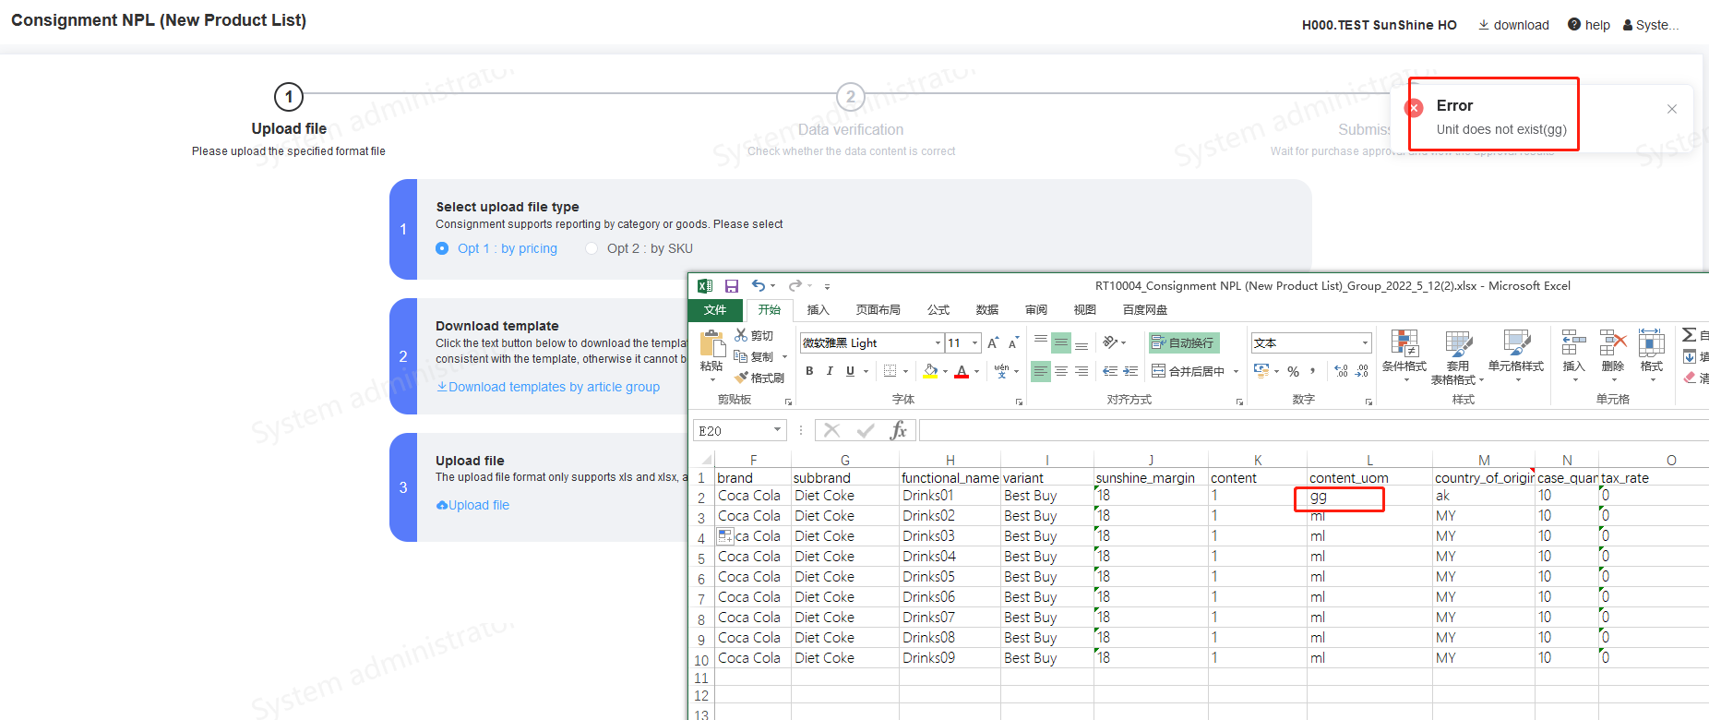Click the Format Painter brush icon
The width and height of the screenshot is (1709, 720).
coord(741,378)
